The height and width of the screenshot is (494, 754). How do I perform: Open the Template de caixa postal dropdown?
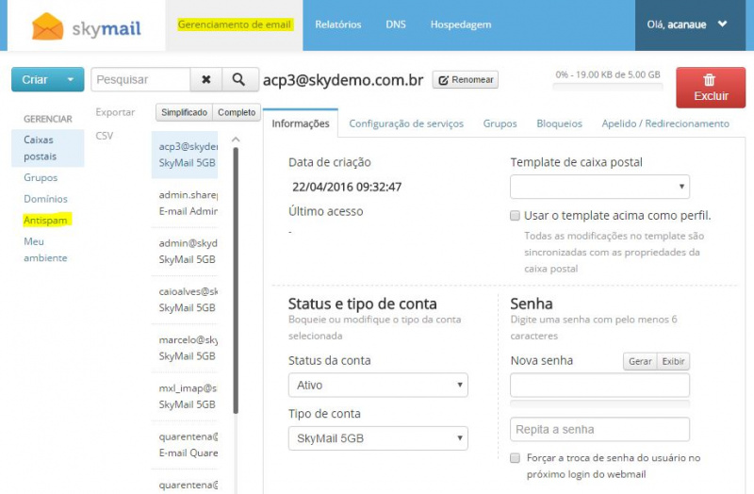pyautogui.click(x=599, y=187)
